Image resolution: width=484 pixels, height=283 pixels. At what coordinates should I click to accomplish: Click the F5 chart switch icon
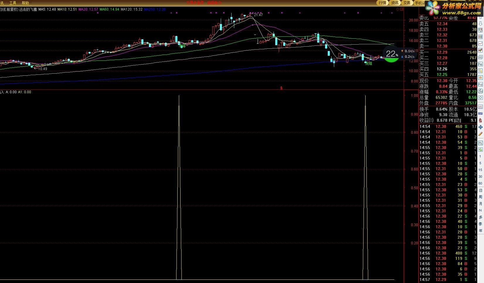point(480,143)
